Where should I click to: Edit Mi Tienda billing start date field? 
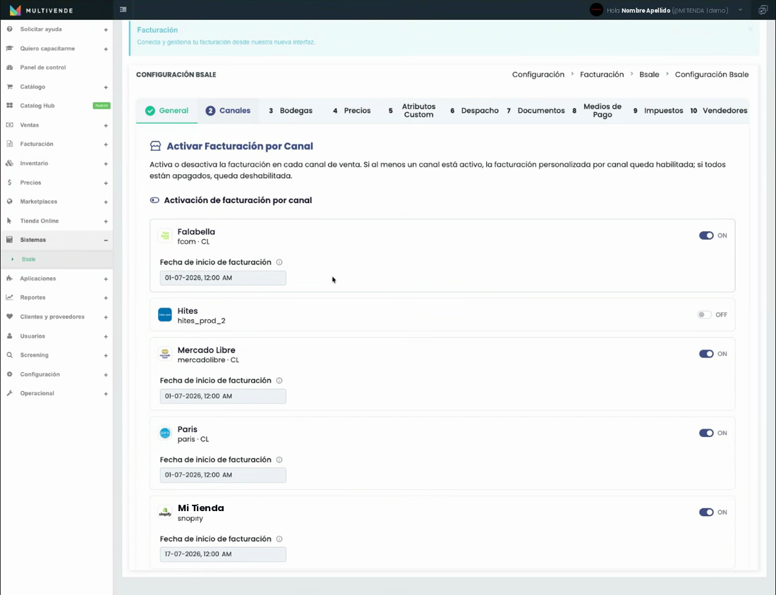pos(223,554)
